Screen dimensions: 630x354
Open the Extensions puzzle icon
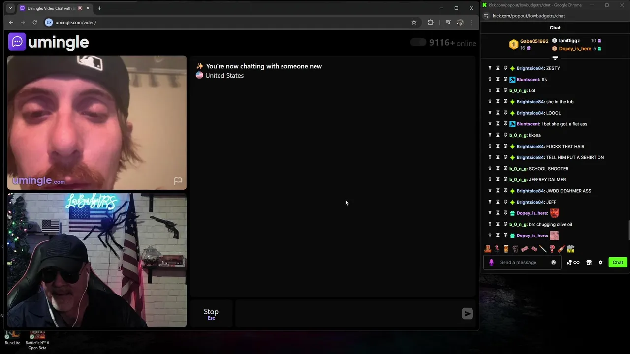431,22
